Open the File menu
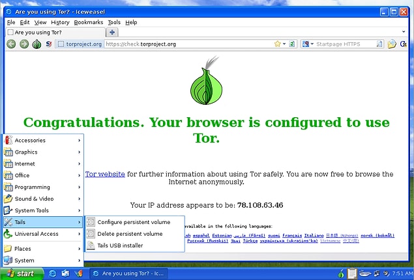The width and height of the screenshot is (414, 280). 11,22
